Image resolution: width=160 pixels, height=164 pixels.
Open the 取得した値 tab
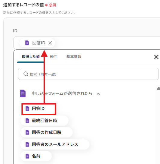pos(31,57)
